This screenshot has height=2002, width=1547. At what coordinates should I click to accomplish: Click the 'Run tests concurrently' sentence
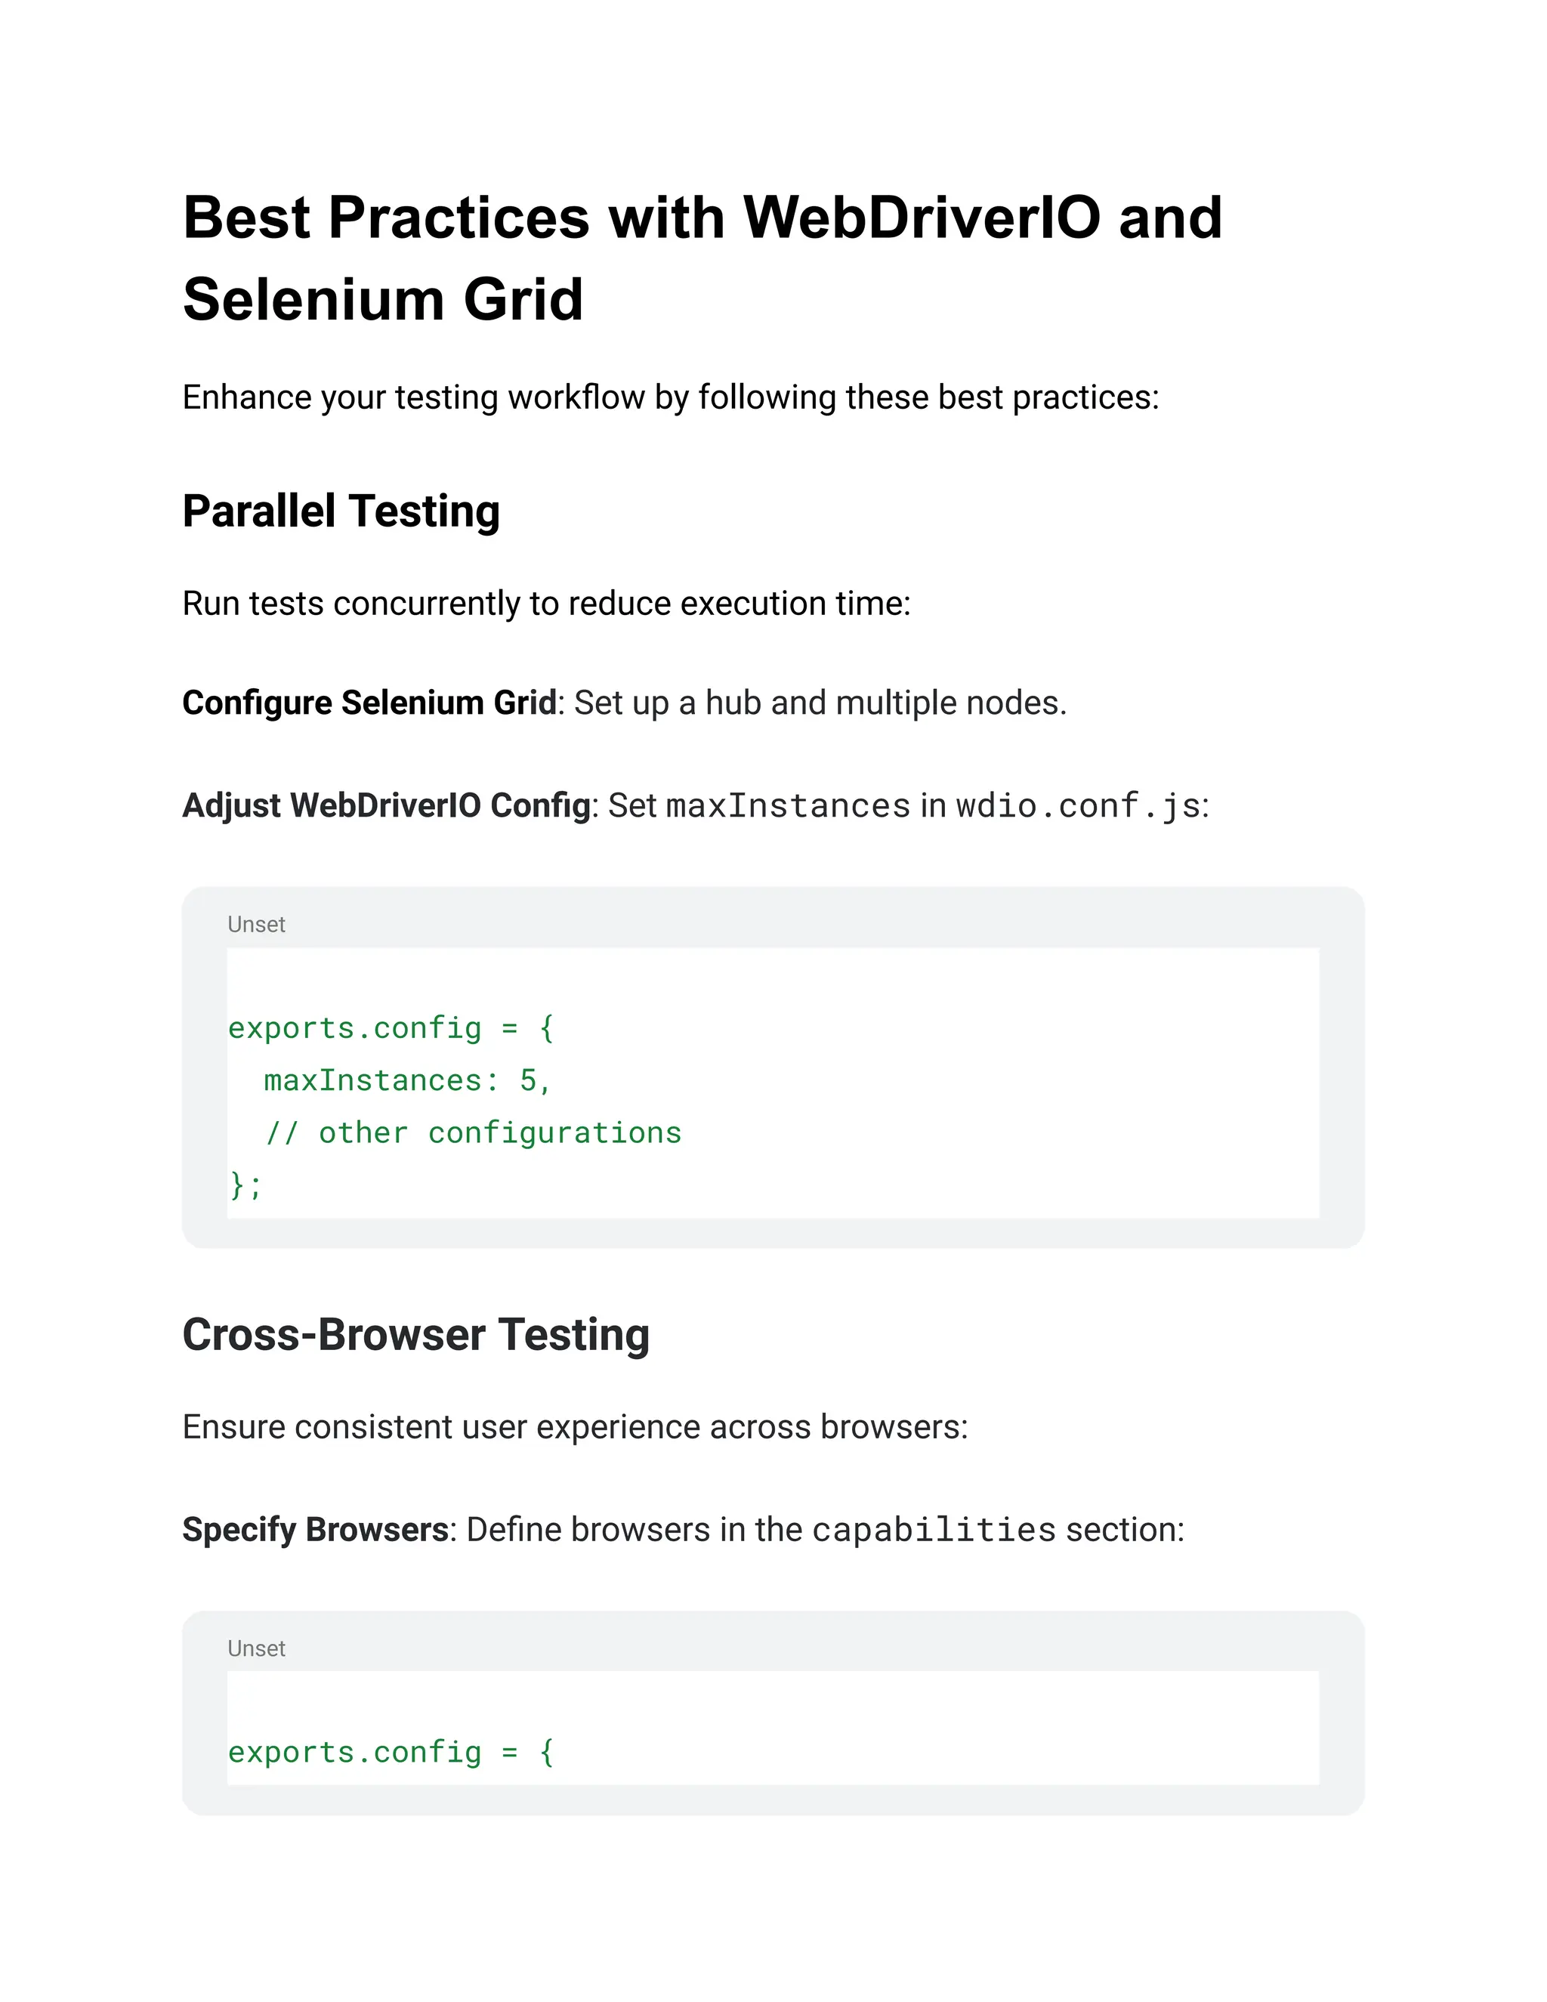point(546,604)
